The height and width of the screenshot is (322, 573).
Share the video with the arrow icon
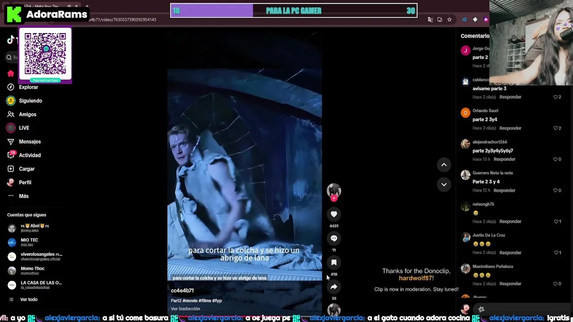(x=334, y=287)
